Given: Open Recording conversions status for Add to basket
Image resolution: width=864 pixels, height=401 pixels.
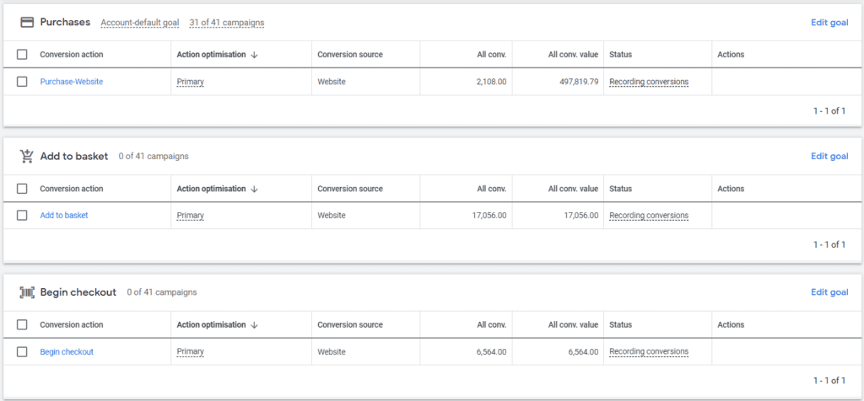Looking at the screenshot, I should pyautogui.click(x=649, y=216).
